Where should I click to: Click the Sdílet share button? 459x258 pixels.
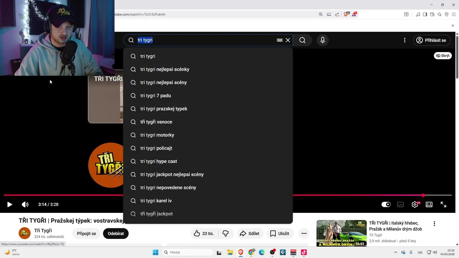(x=250, y=234)
